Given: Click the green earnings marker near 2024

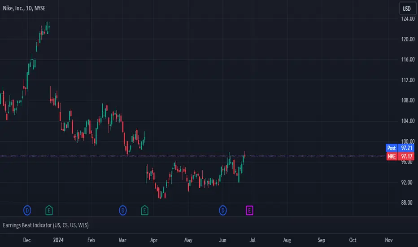Looking at the screenshot, I should [x=49, y=211].
